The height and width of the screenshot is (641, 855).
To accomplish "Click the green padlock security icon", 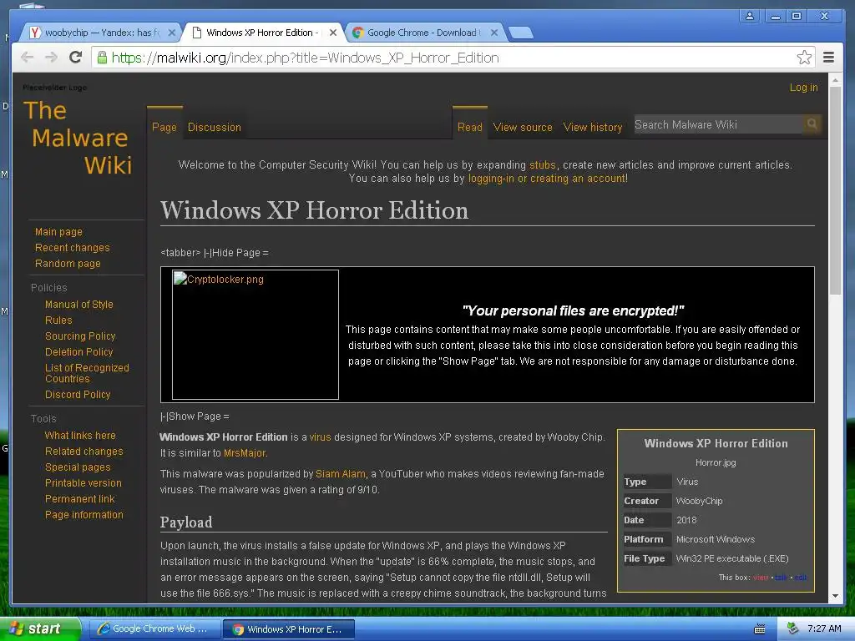I will click(102, 58).
